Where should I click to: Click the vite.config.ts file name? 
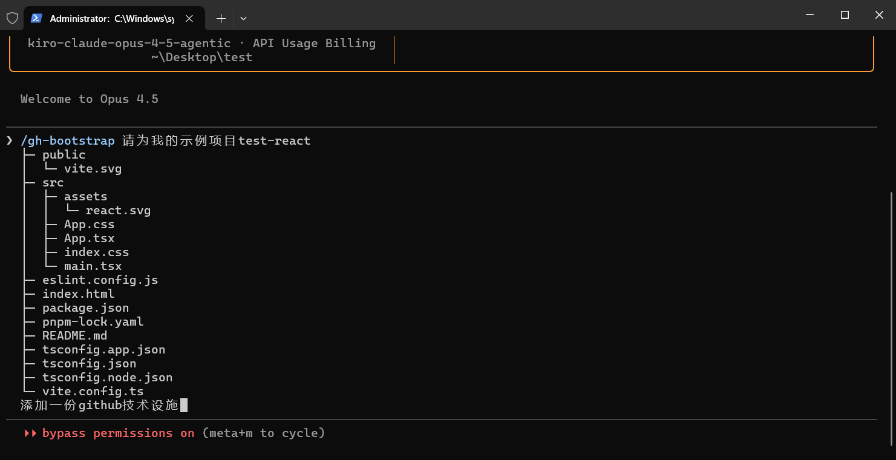click(93, 392)
